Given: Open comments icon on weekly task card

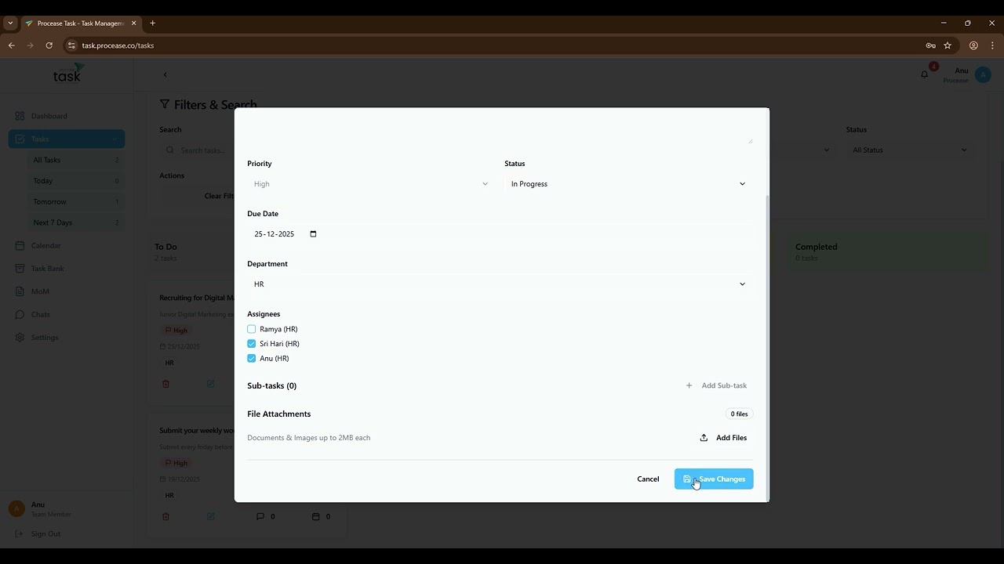Looking at the screenshot, I should click(x=260, y=516).
